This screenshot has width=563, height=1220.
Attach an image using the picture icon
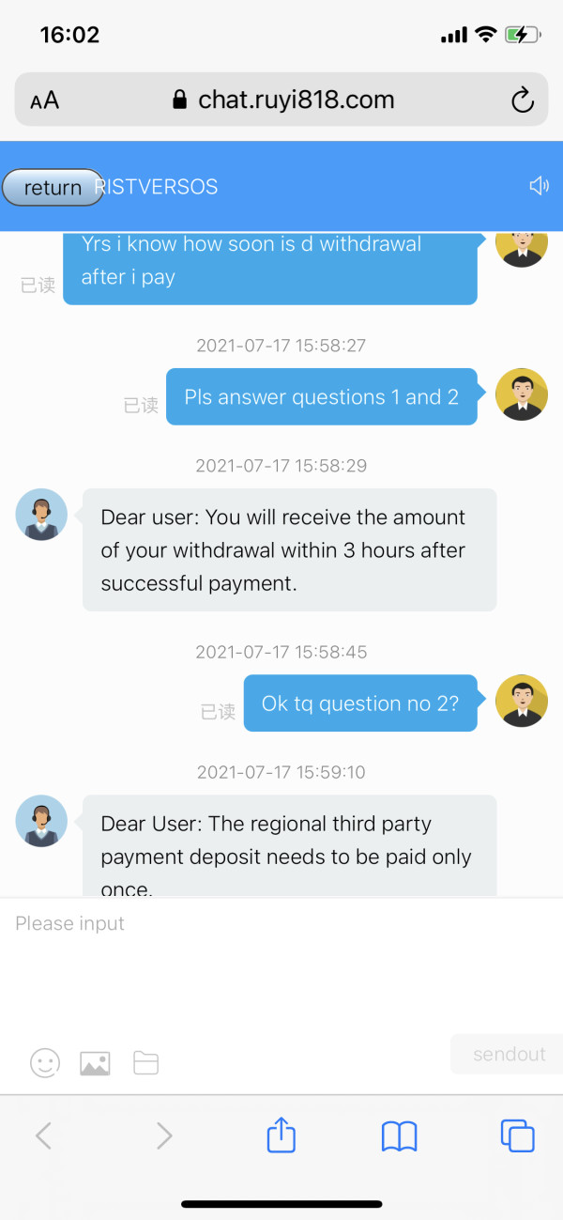pos(95,1062)
